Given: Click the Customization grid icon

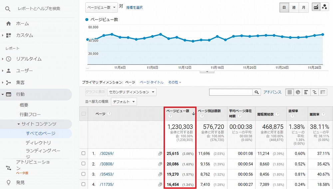Looking at the screenshot, I should click(x=9, y=36).
